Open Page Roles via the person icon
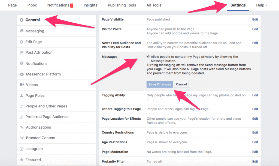 coord(21,95)
